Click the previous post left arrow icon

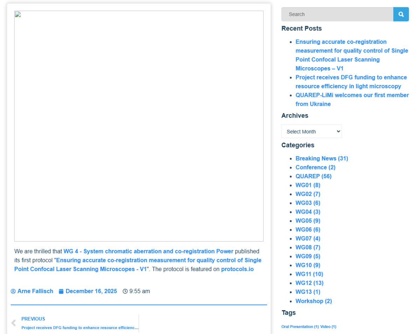(14, 323)
